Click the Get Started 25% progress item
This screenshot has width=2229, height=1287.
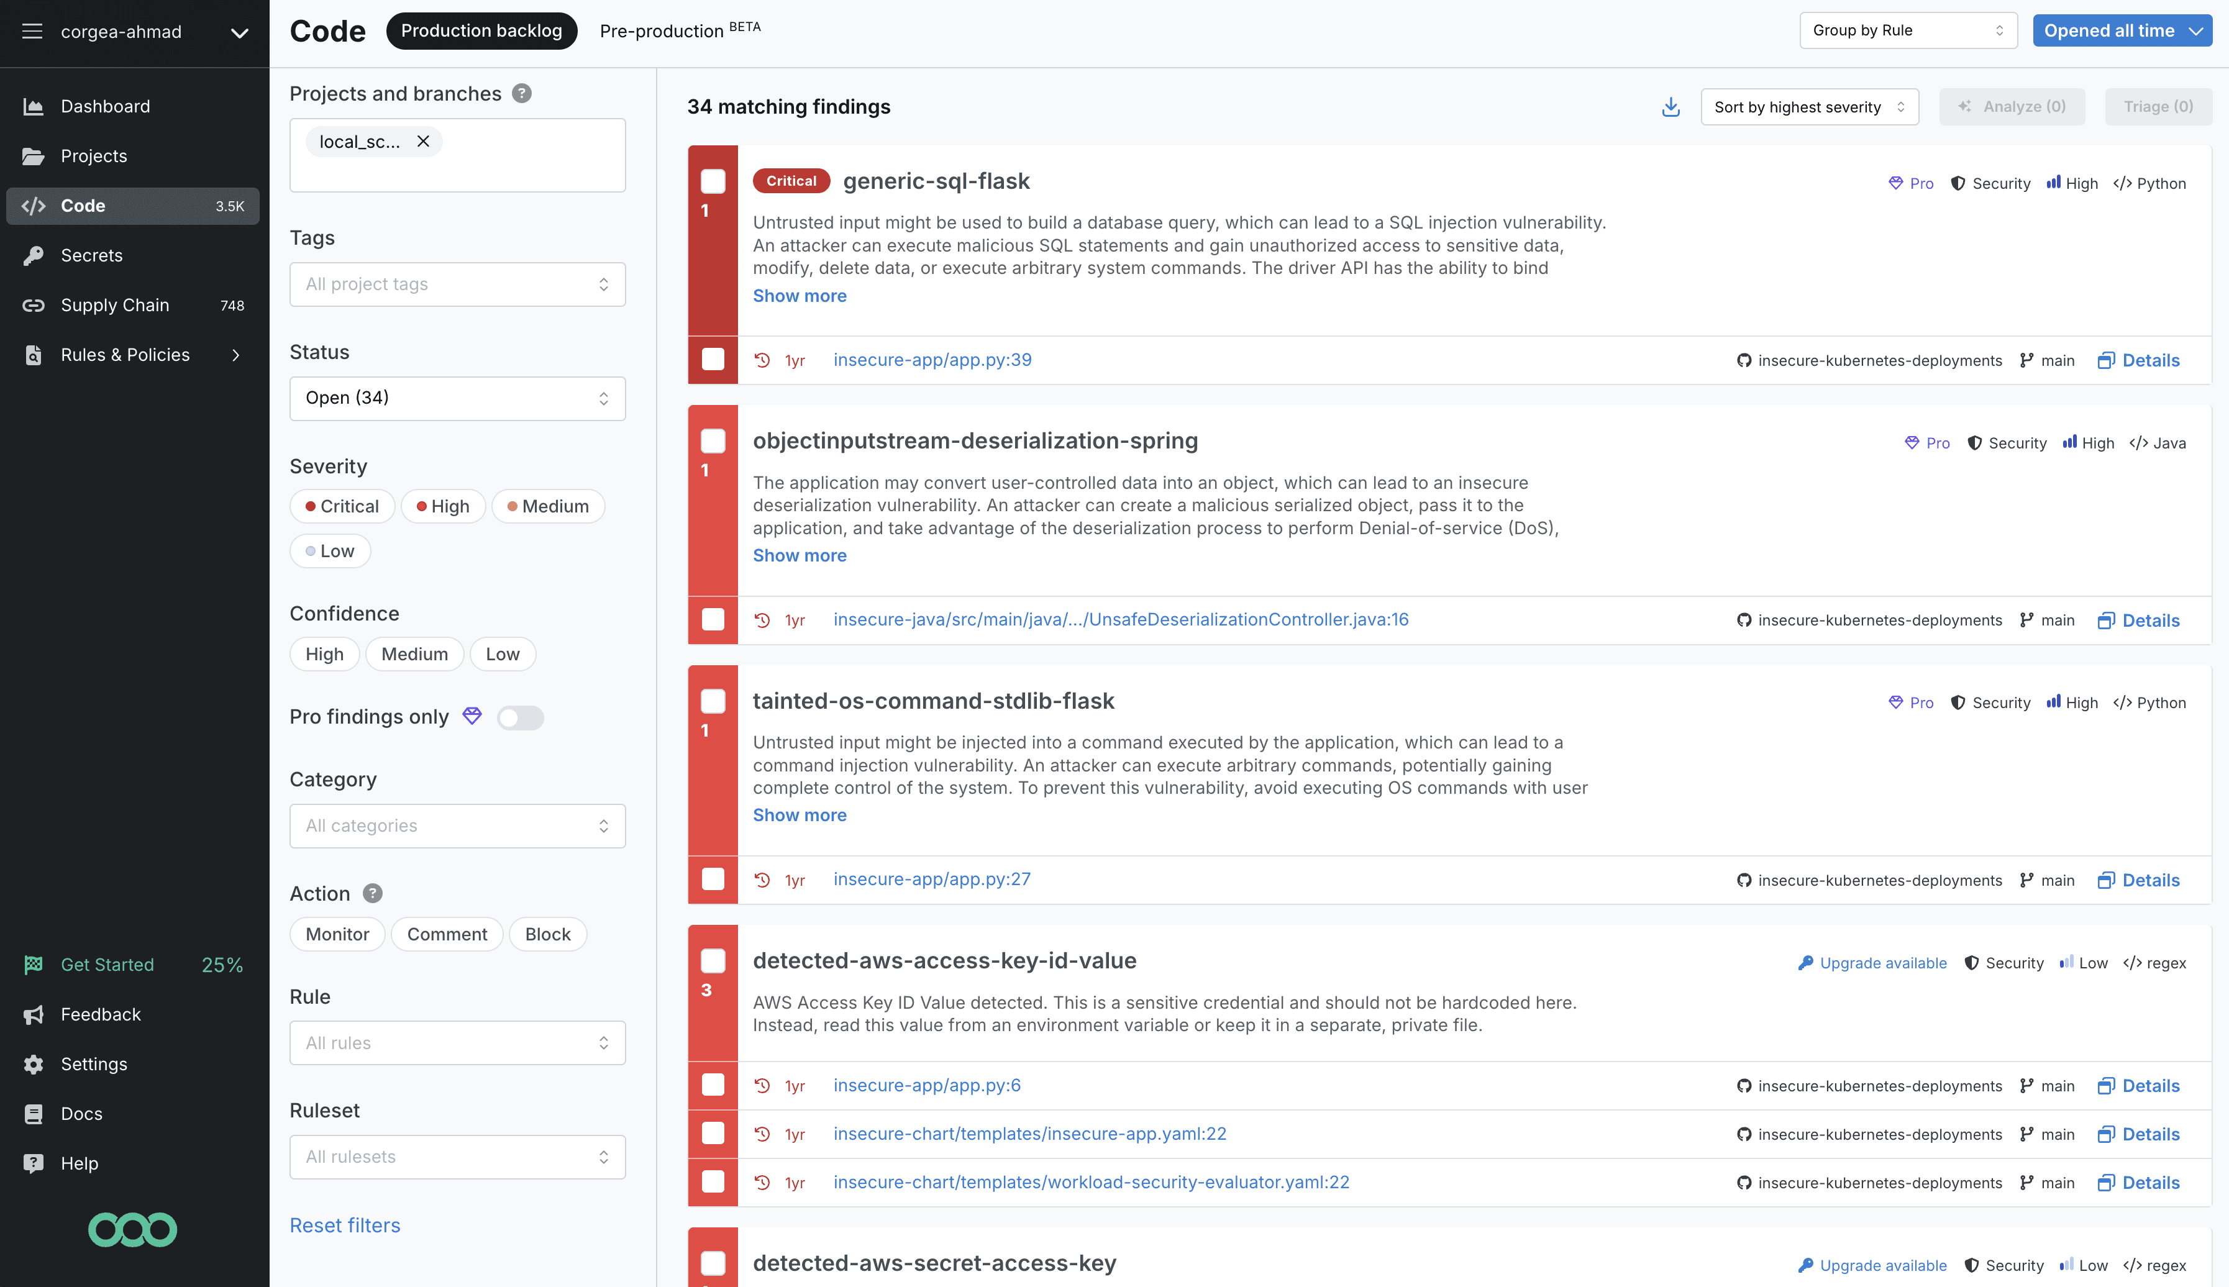point(107,965)
